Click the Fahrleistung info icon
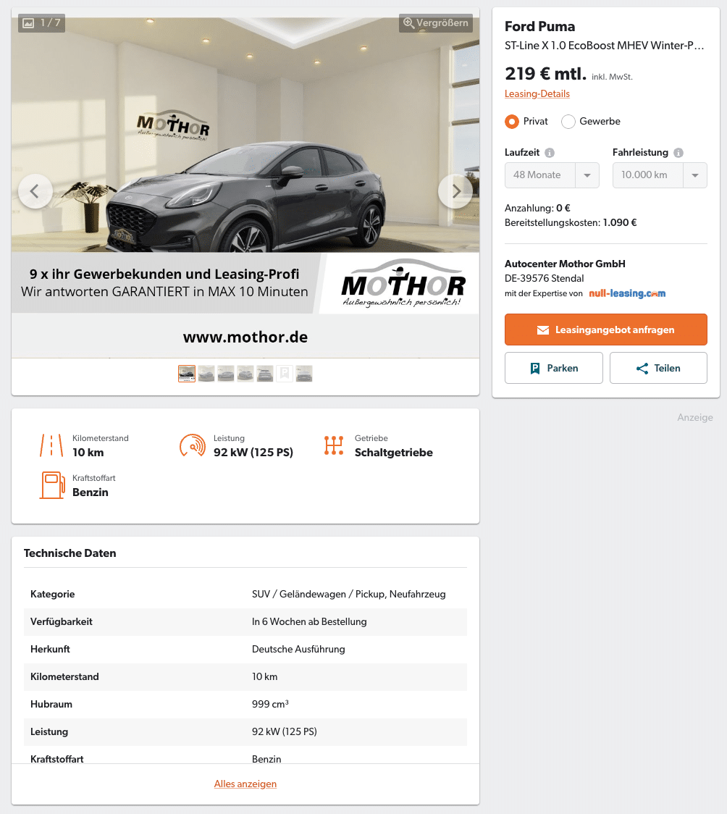 point(678,153)
